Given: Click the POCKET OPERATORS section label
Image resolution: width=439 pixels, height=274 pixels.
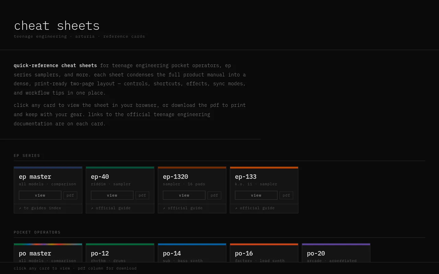Looking at the screenshot, I should coord(37,232).
